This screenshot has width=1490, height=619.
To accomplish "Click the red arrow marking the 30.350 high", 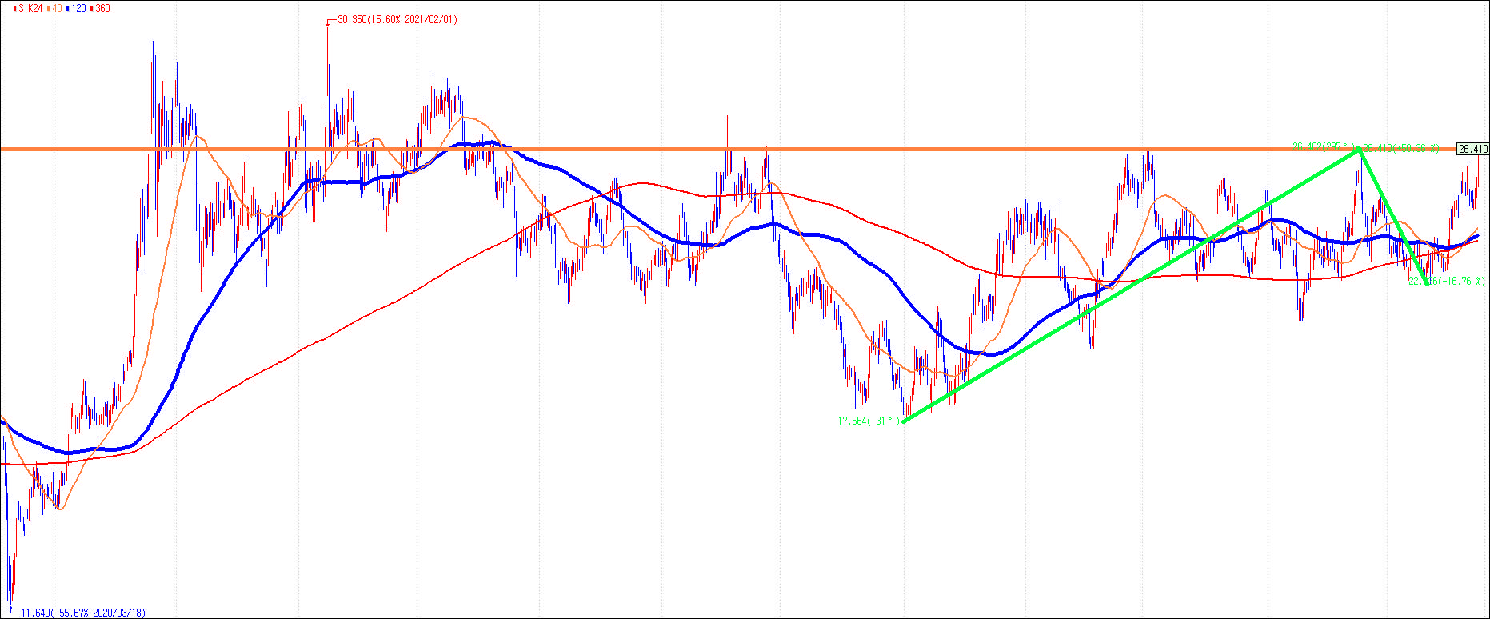I will (x=327, y=22).
